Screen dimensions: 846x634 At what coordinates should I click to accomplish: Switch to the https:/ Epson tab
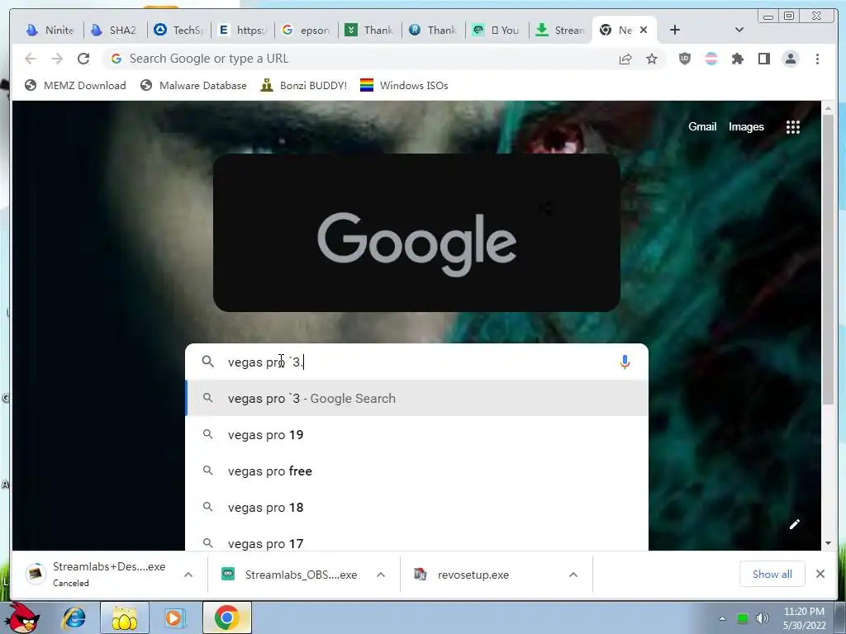pyautogui.click(x=242, y=31)
